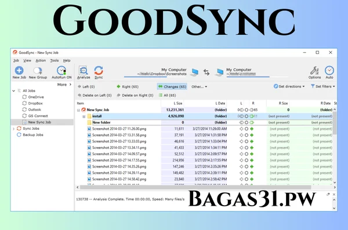Show the All (65) filter
The height and width of the screenshot is (230, 348).
tap(168, 95)
